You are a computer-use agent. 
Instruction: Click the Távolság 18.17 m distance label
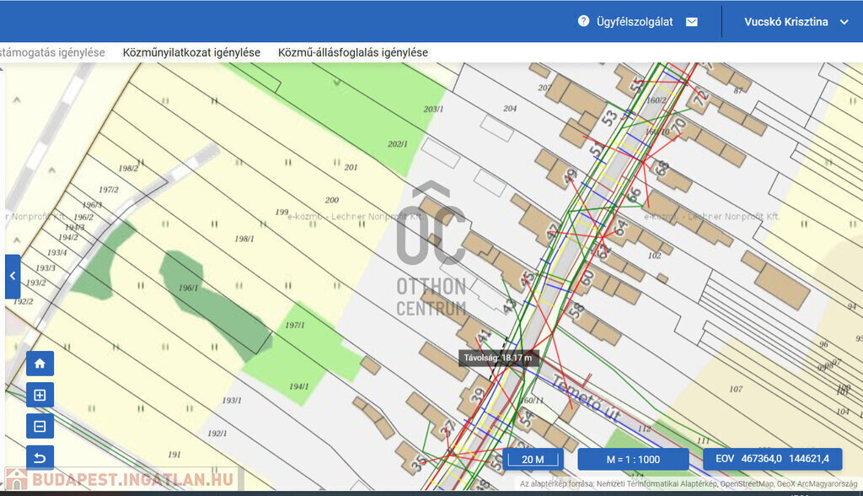click(x=497, y=358)
